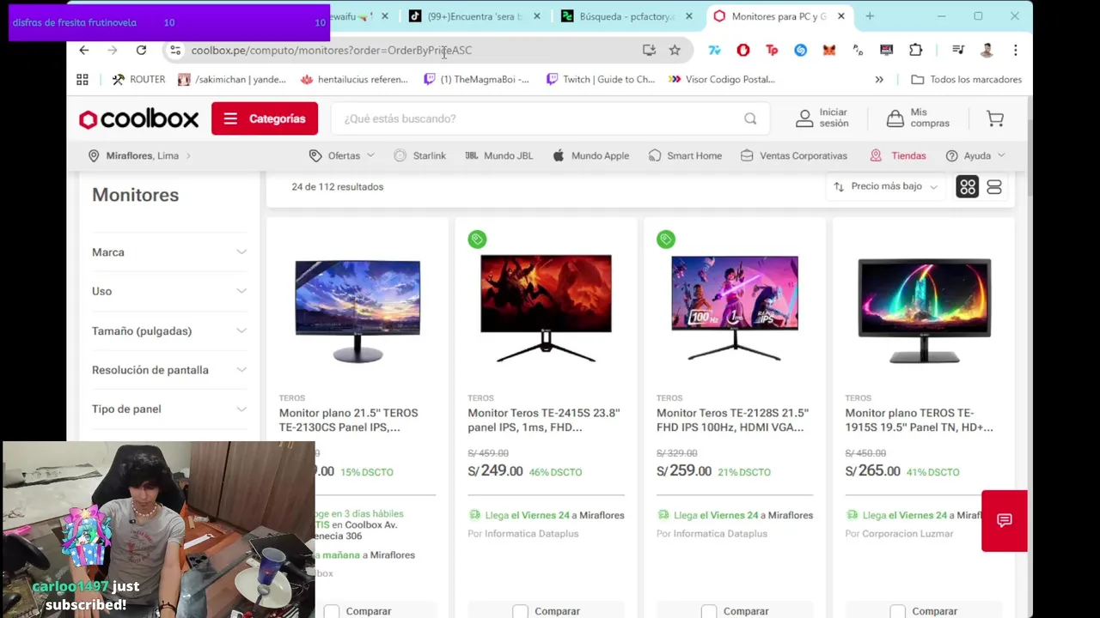The image size is (1100, 618).
Task: Switch to the Búsqueda - pcfactory tab
Action: point(626,16)
